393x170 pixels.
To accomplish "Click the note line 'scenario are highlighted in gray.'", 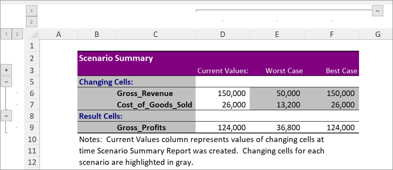I will [136, 162].
